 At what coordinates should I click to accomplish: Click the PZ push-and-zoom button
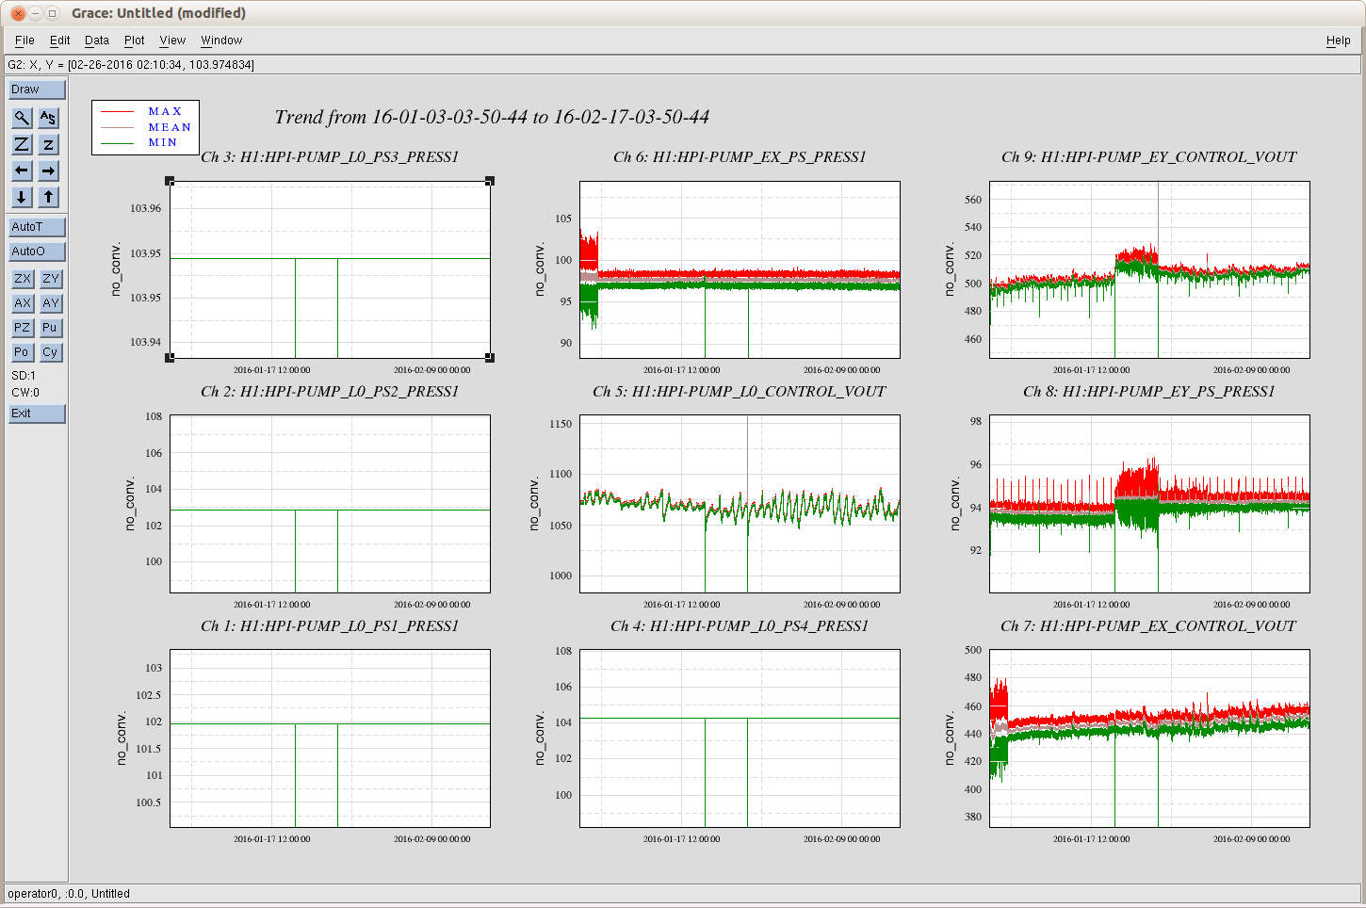(22, 328)
